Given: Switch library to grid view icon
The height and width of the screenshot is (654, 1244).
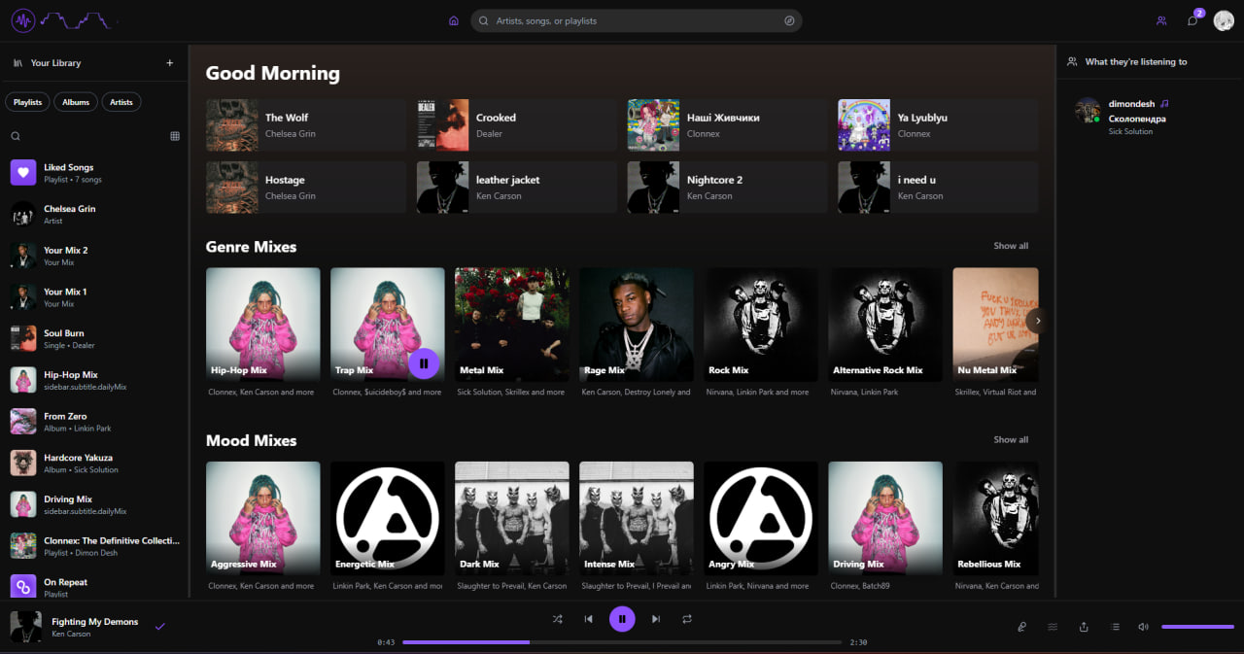Looking at the screenshot, I should coord(175,136).
